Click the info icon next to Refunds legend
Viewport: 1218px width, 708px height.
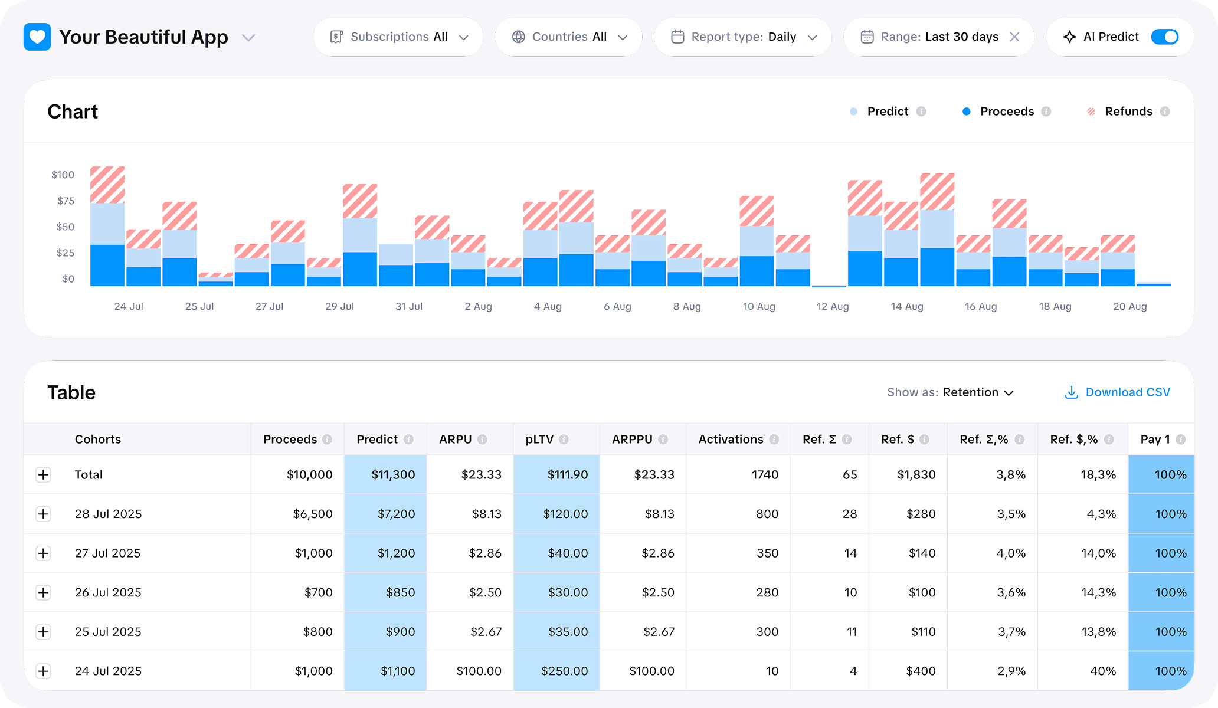coord(1165,111)
